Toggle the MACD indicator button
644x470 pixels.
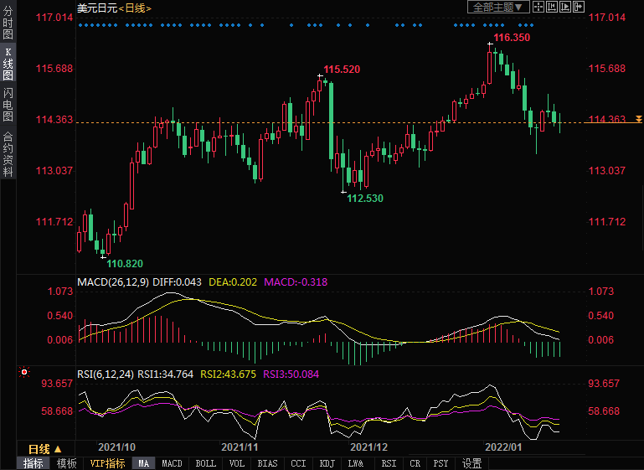point(172,463)
